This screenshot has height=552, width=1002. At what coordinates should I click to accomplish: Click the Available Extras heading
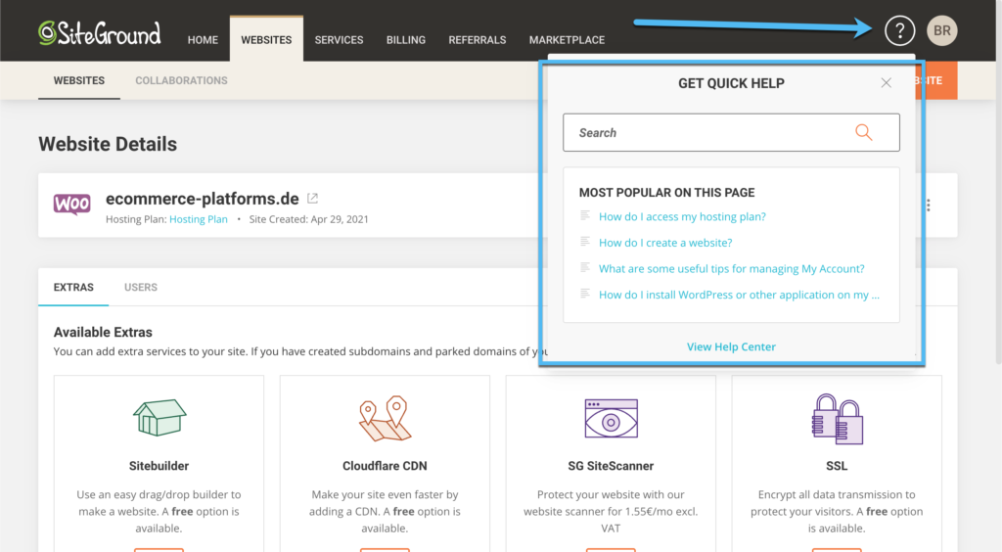103,332
